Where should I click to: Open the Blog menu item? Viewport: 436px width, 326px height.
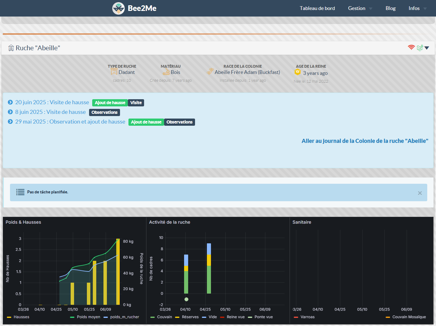(390, 8)
